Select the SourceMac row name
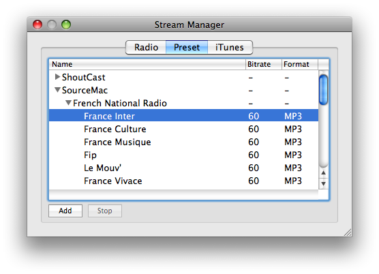The height and width of the screenshot is (274, 379). 85,91
